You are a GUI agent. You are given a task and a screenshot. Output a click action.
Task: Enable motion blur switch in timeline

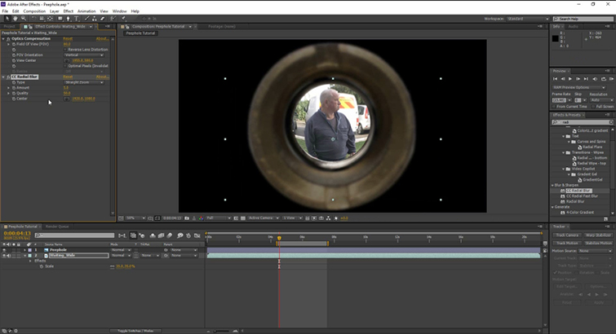click(x=170, y=235)
